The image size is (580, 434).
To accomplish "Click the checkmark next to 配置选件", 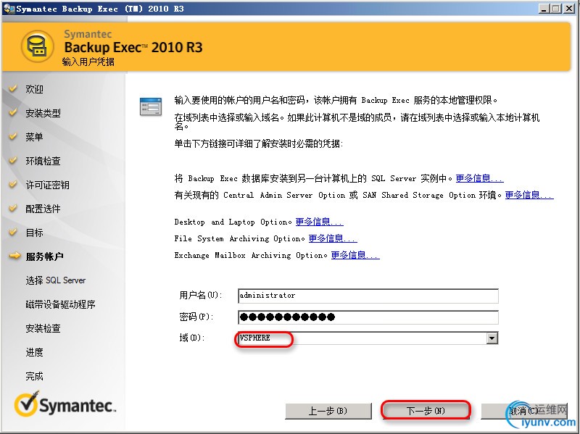I will [x=13, y=208].
